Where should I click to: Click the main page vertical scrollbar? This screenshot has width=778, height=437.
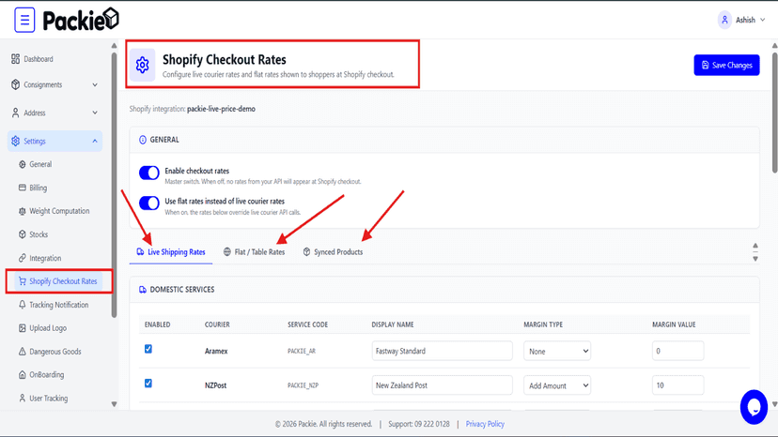774,112
